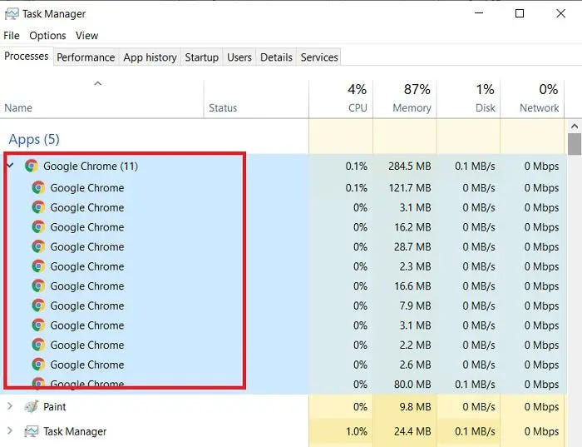The height and width of the screenshot is (447, 582).
Task: Click the Paint app icon
Action: [32, 406]
